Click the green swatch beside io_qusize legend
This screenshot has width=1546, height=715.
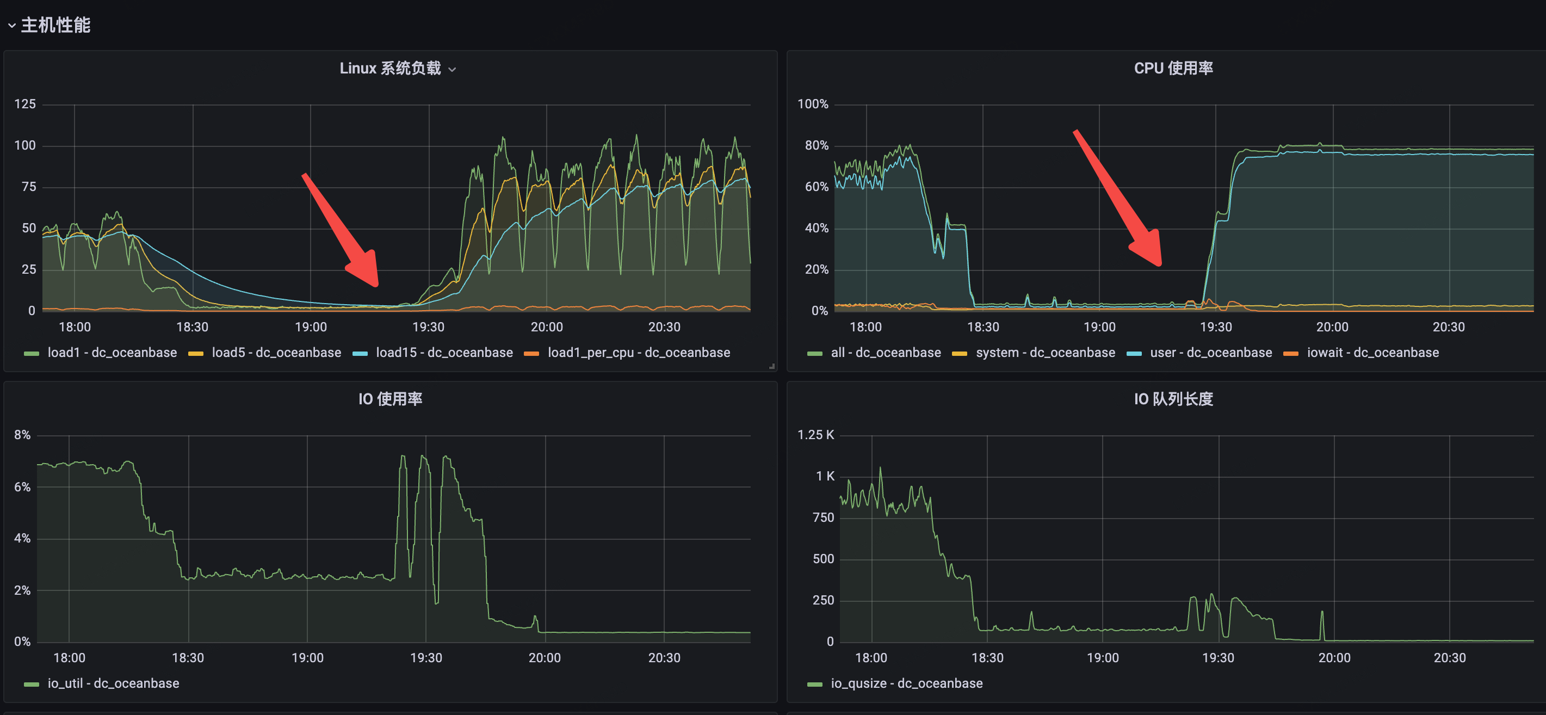(x=814, y=685)
